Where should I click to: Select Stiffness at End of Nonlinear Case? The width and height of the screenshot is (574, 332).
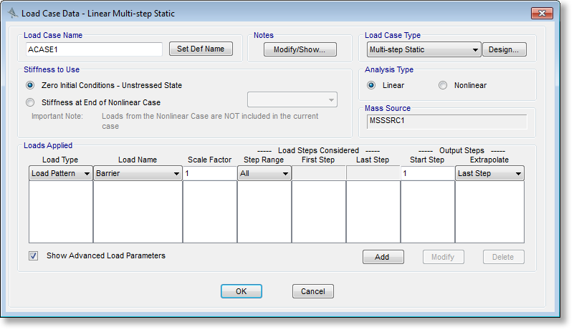pos(30,102)
